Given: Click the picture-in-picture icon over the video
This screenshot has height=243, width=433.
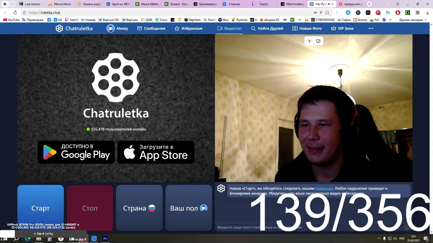Looking at the screenshot, I should [318, 41].
